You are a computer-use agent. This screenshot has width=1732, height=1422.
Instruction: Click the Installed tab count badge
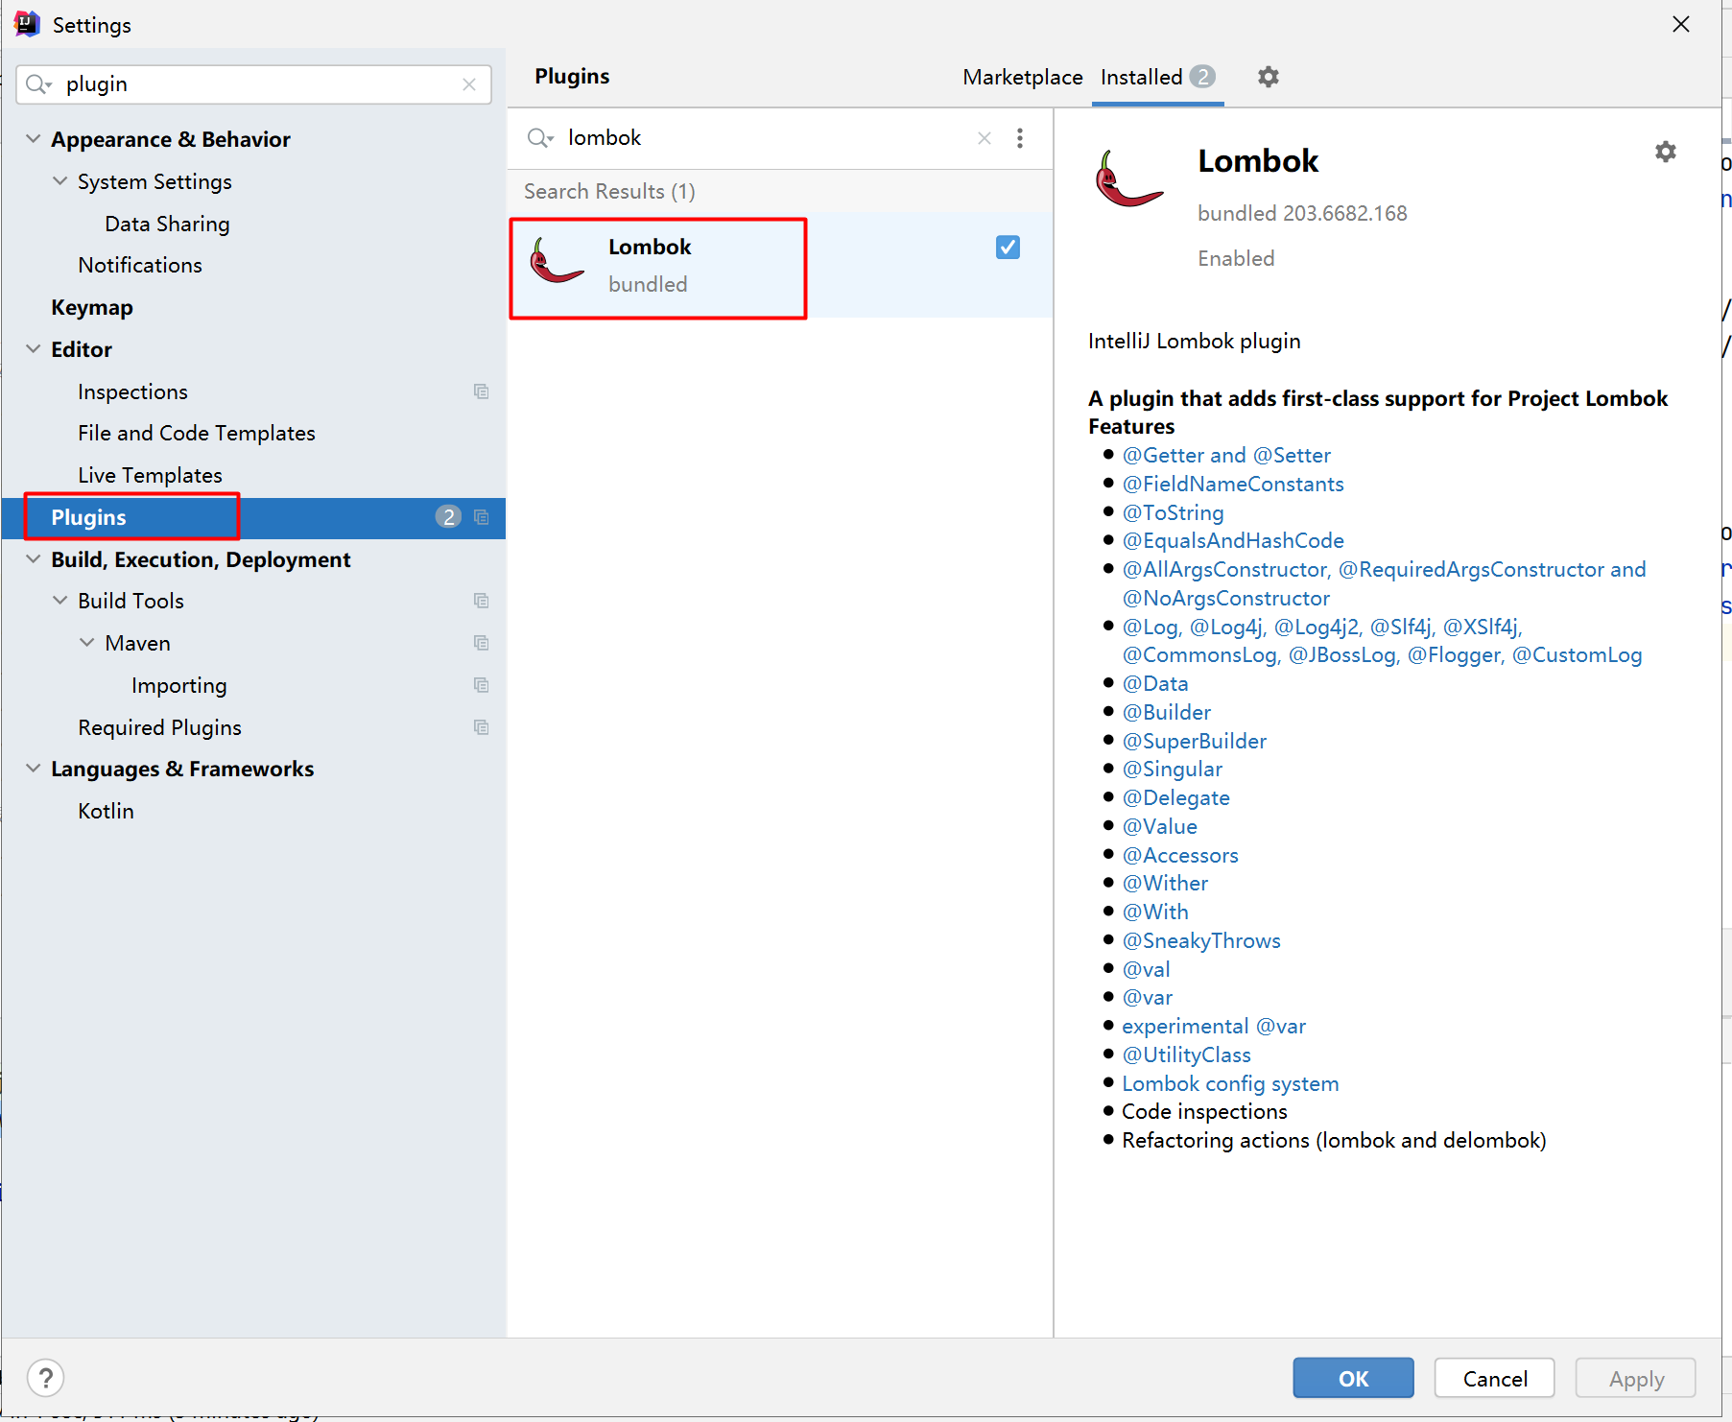(x=1203, y=77)
